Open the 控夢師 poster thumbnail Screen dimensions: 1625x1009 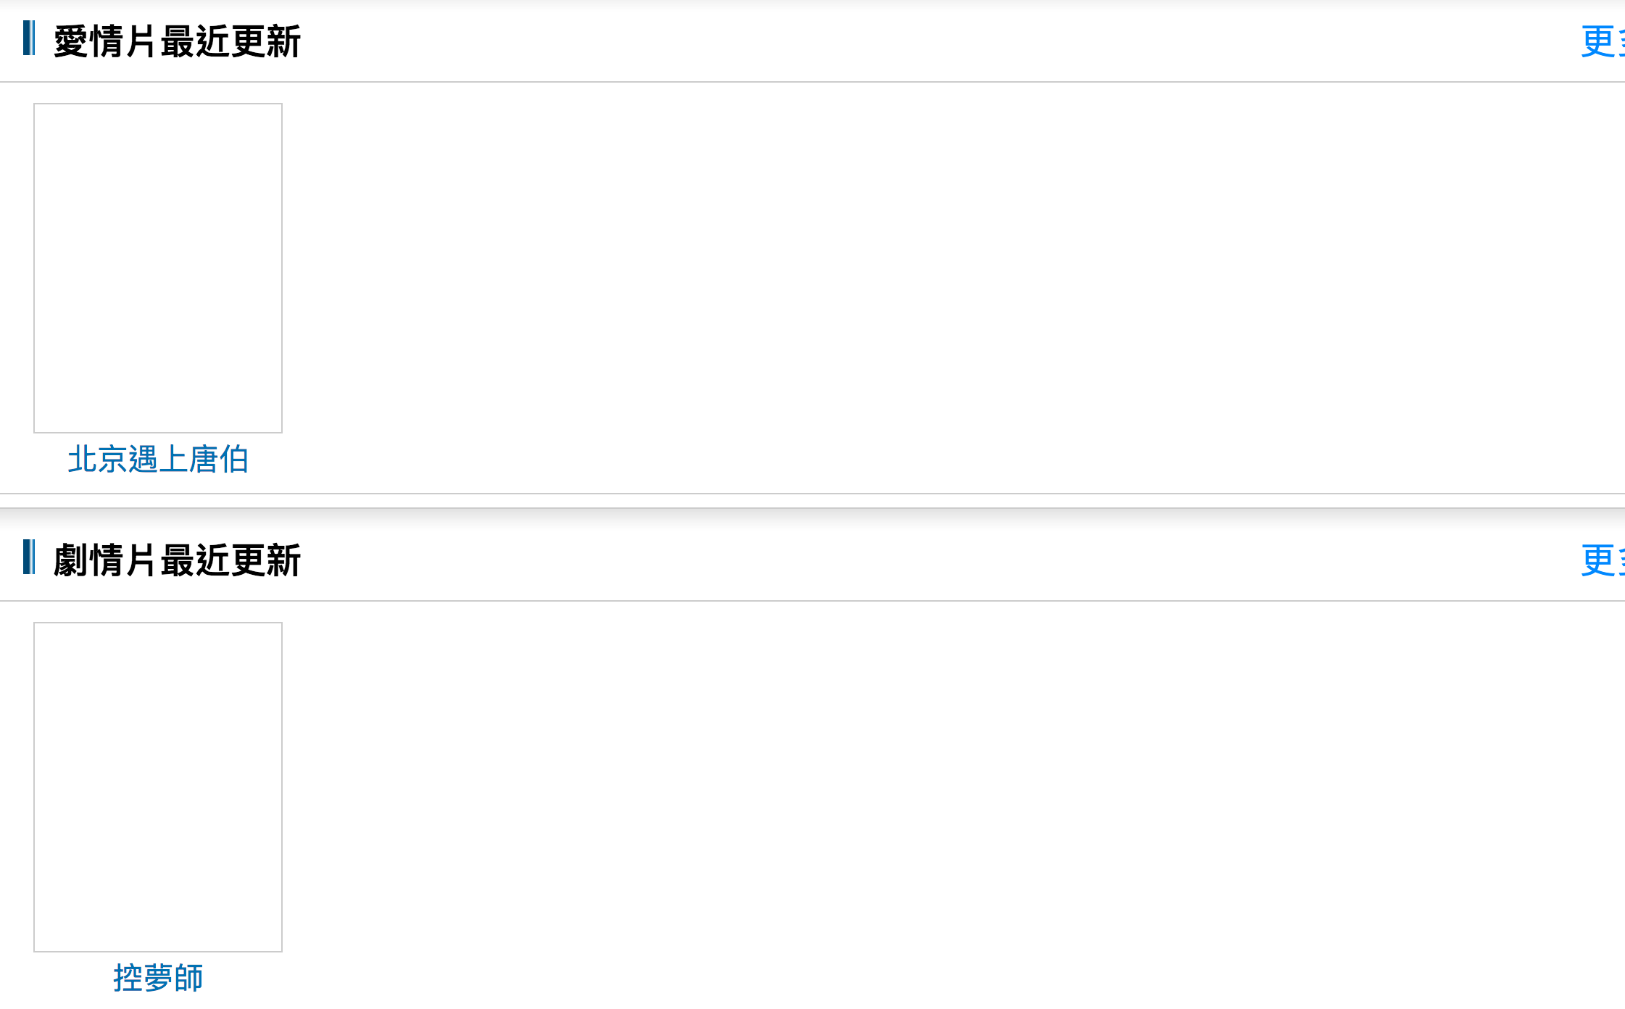[x=158, y=787]
